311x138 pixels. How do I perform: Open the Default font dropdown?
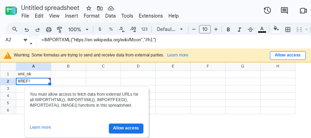click(170, 29)
